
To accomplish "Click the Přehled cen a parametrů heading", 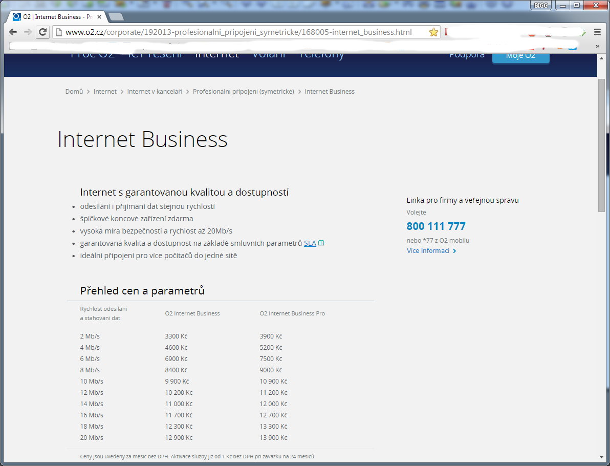I will coord(142,291).
